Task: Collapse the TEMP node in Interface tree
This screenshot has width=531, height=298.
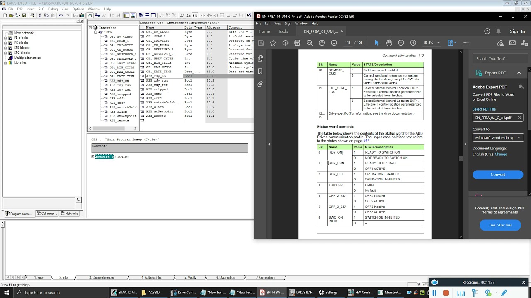Action: (x=95, y=32)
